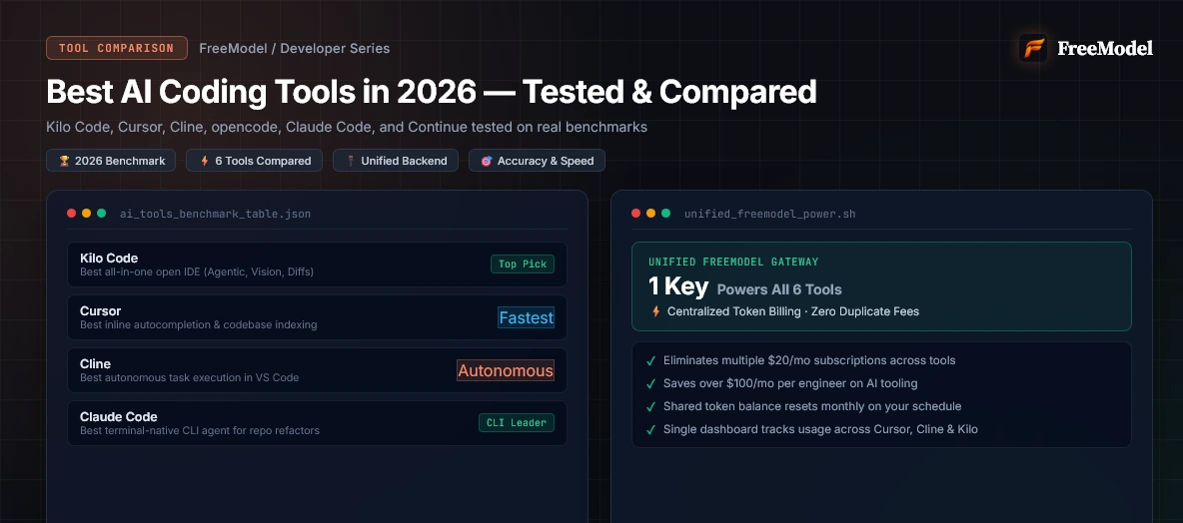
Task: Click checkmark beside Shared token balance resets
Action: tap(650, 407)
